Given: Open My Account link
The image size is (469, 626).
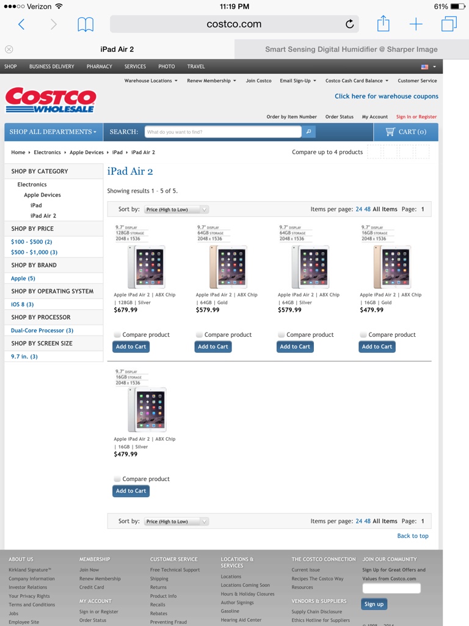Looking at the screenshot, I should click(x=375, y=117).
